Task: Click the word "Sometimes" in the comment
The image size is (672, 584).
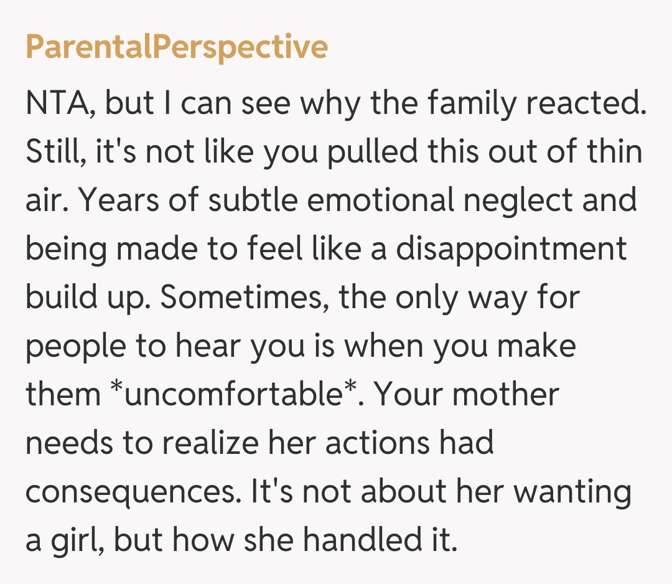Action: (x=248, y=298)
